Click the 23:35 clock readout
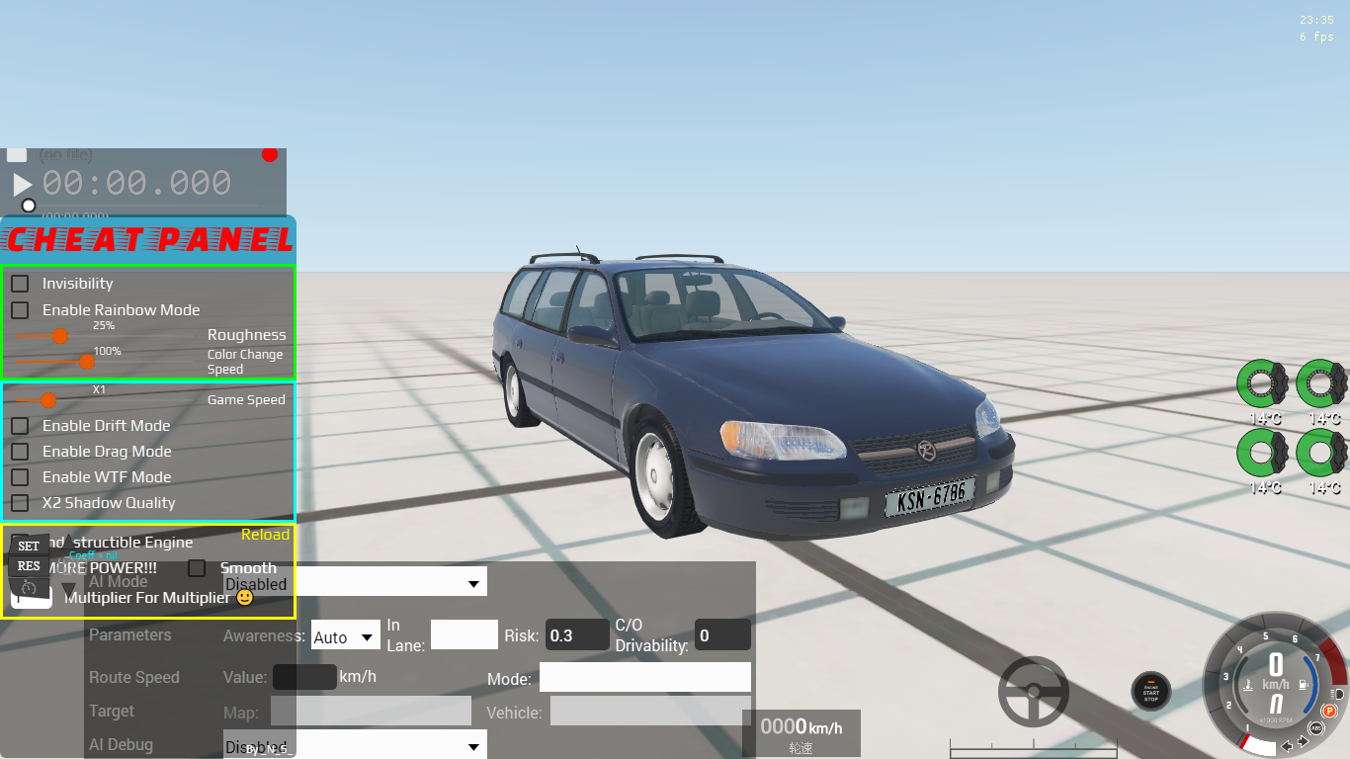1350x759 pixels. click(1316, 20)
